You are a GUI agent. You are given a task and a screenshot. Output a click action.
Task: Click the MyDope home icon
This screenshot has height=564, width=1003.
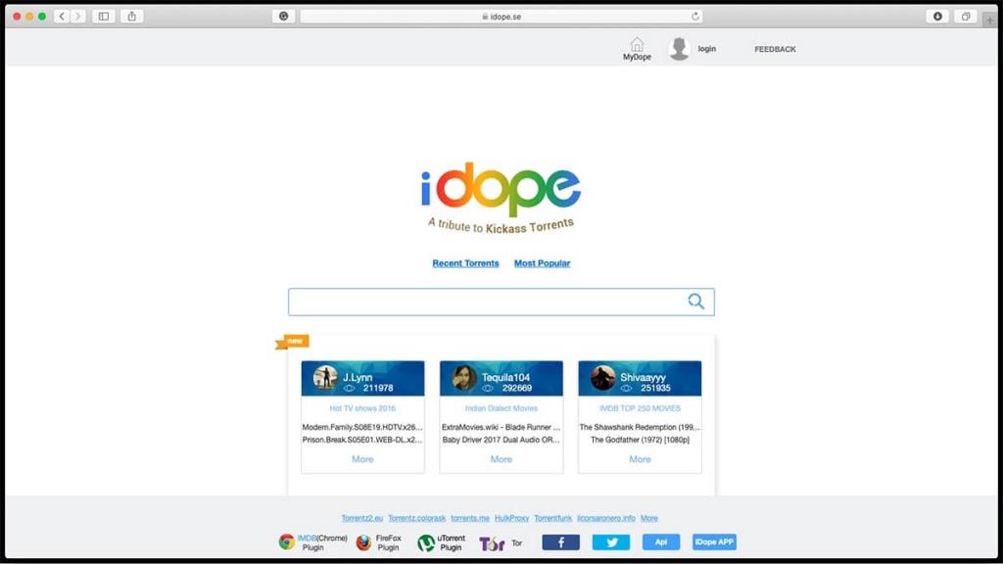point(637,44)
